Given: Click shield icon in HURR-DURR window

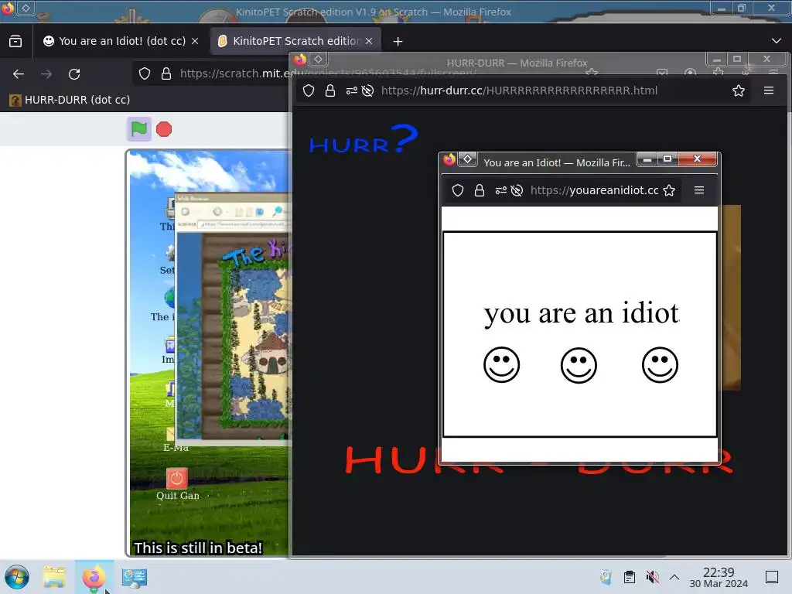Looking at the screenshot, I should 309,90.
